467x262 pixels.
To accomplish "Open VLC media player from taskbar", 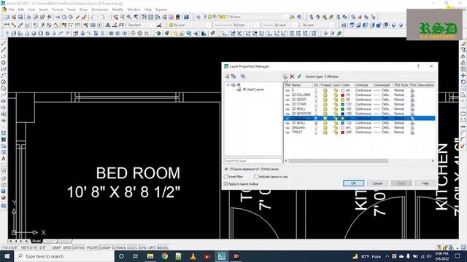I will tap(193, 256).
